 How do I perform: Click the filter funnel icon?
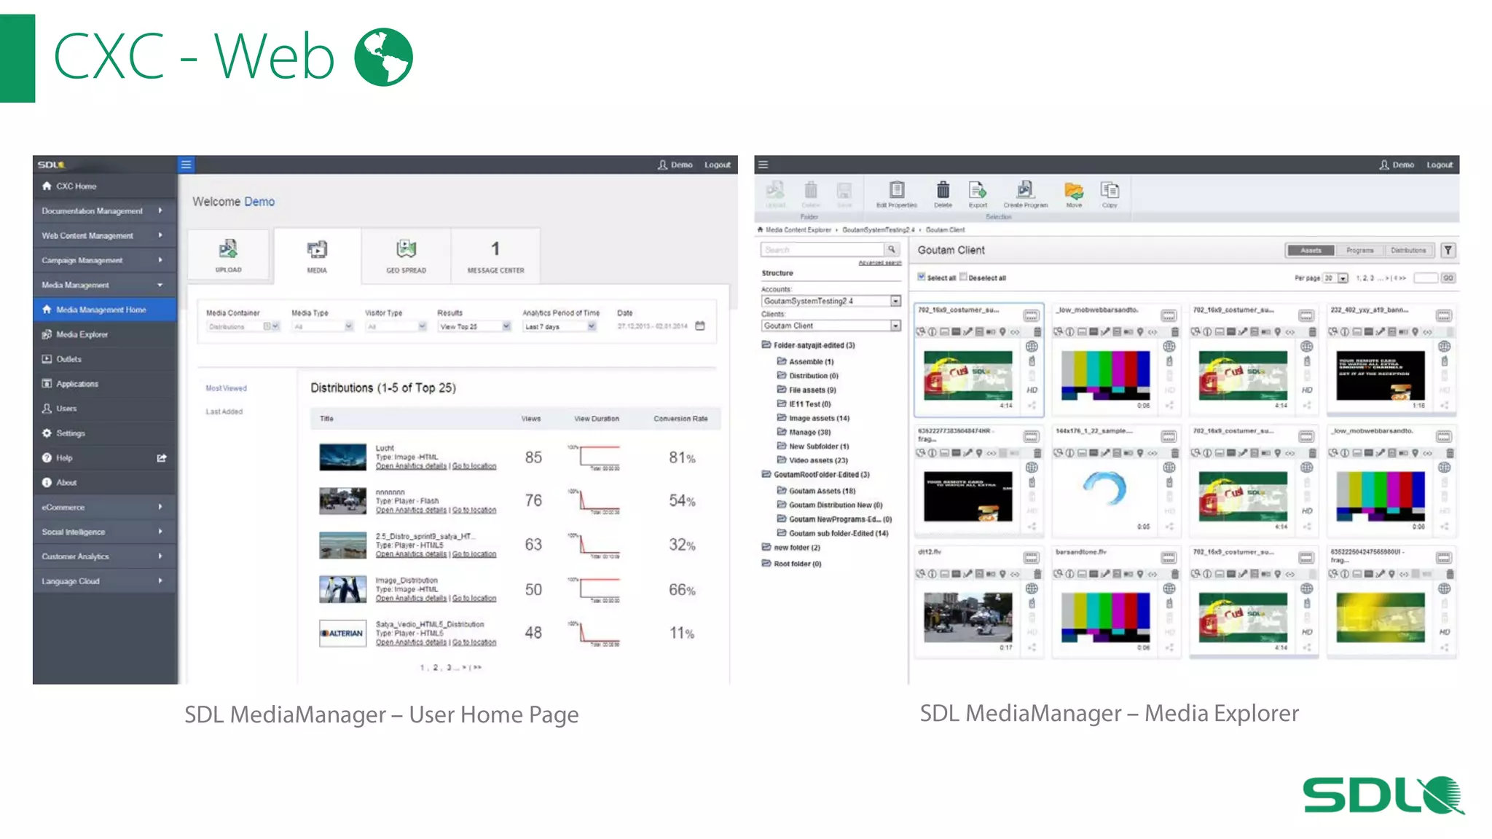[1448, 250]
